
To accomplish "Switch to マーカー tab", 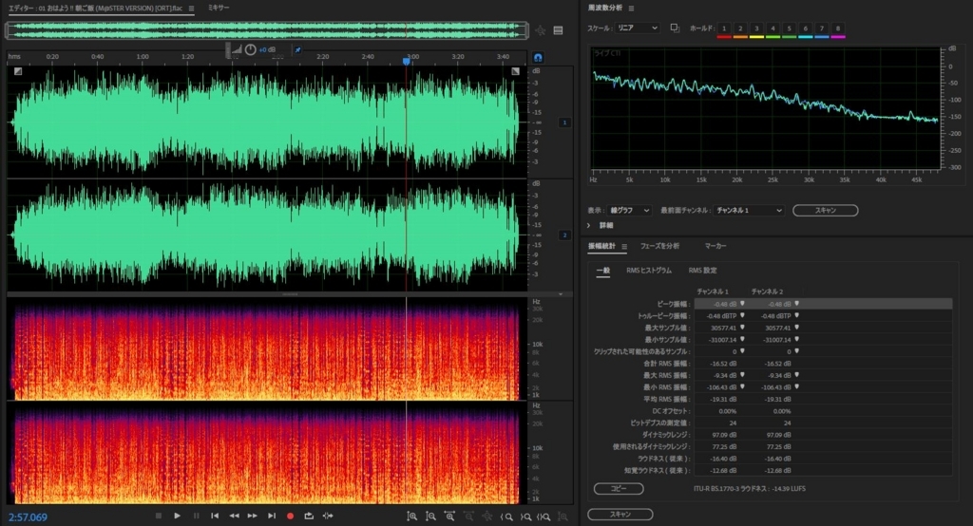I will click(x=715, y=246).
